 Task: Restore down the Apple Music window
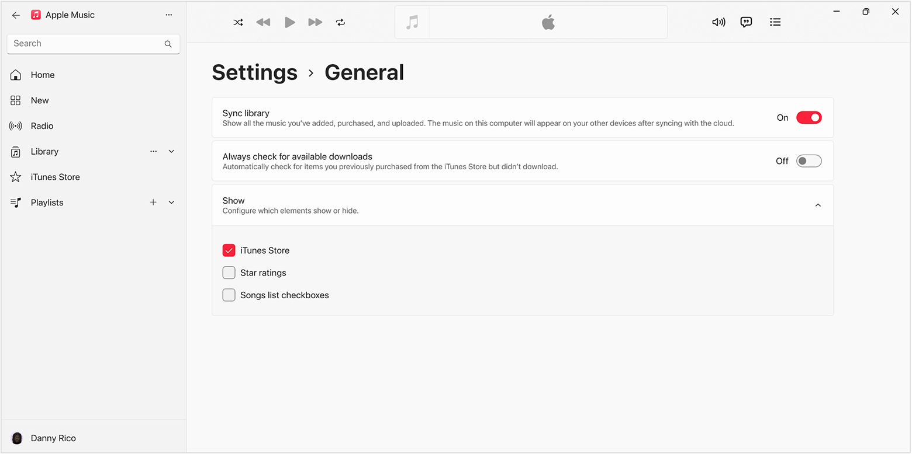(866, 12)
